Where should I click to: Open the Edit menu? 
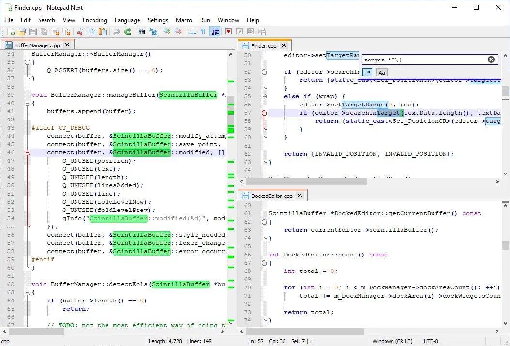[26, 20]
